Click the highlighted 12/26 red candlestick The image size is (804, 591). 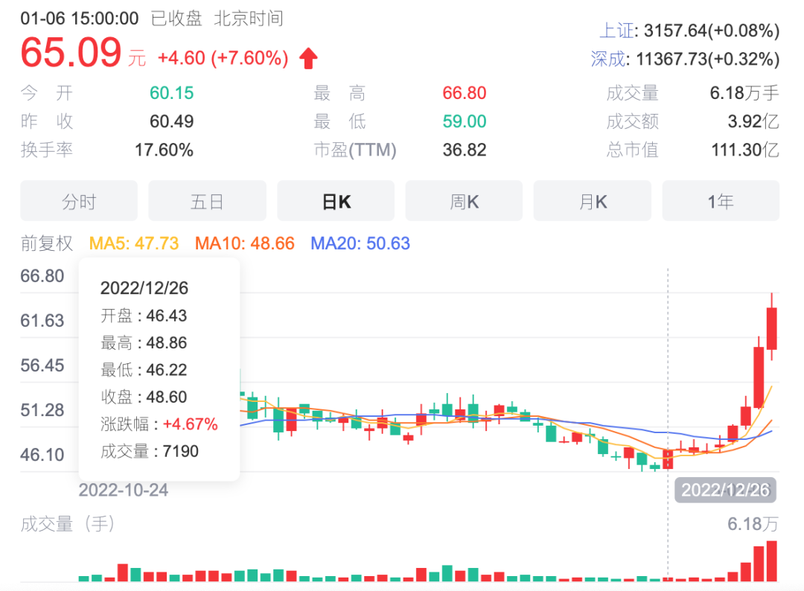coord(668,459)
